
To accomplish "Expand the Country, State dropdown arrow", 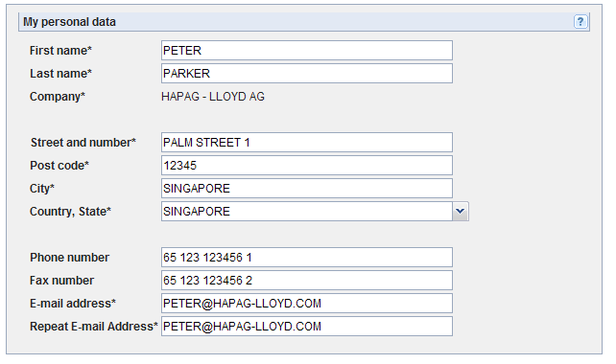I will pyautogui.click(x=460, y=212).
